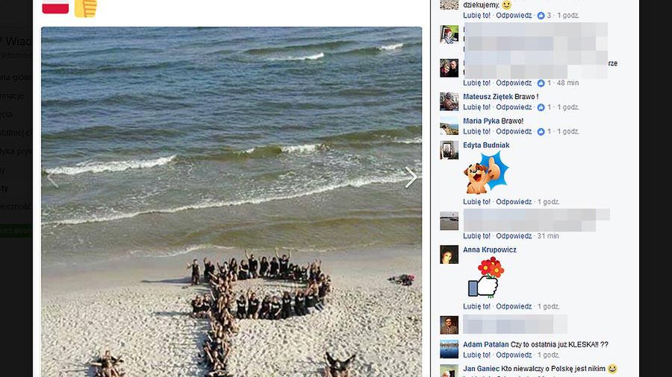Reply to Maria Pyka's comment via Odpowiedz

point(514,132)
